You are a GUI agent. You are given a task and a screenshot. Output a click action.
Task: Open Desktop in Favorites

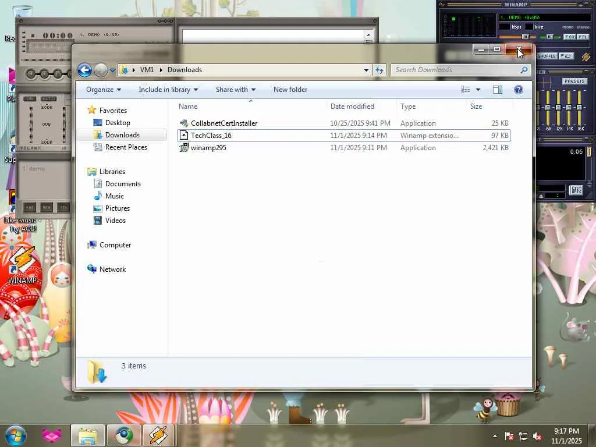coord(118,123)
